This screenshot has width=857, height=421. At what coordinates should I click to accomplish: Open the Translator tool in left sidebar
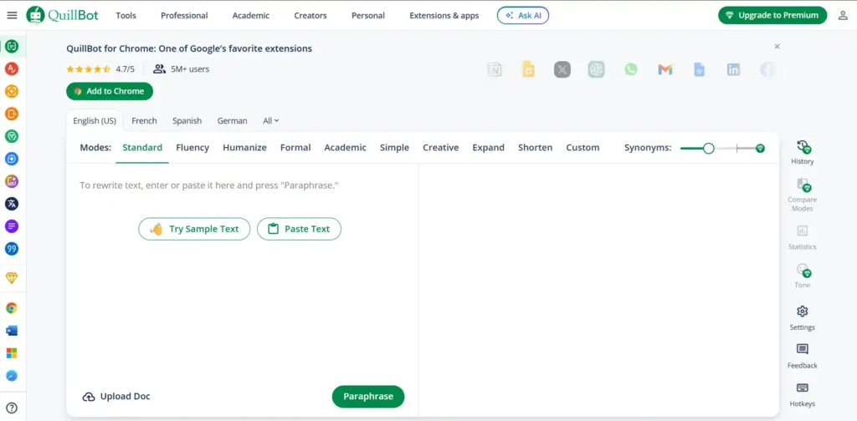pos(12,203)
